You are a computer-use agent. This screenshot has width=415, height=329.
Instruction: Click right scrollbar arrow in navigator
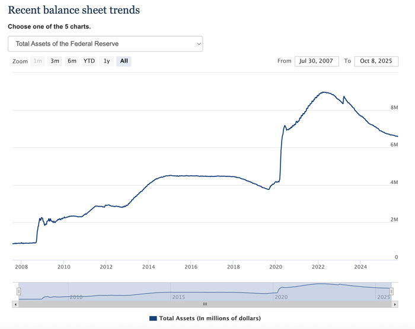[395, 304]
